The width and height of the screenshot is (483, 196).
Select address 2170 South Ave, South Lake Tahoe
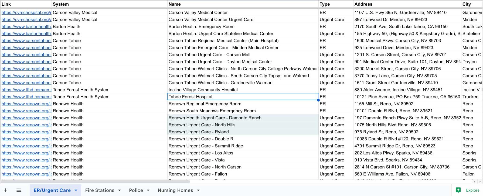407,26
